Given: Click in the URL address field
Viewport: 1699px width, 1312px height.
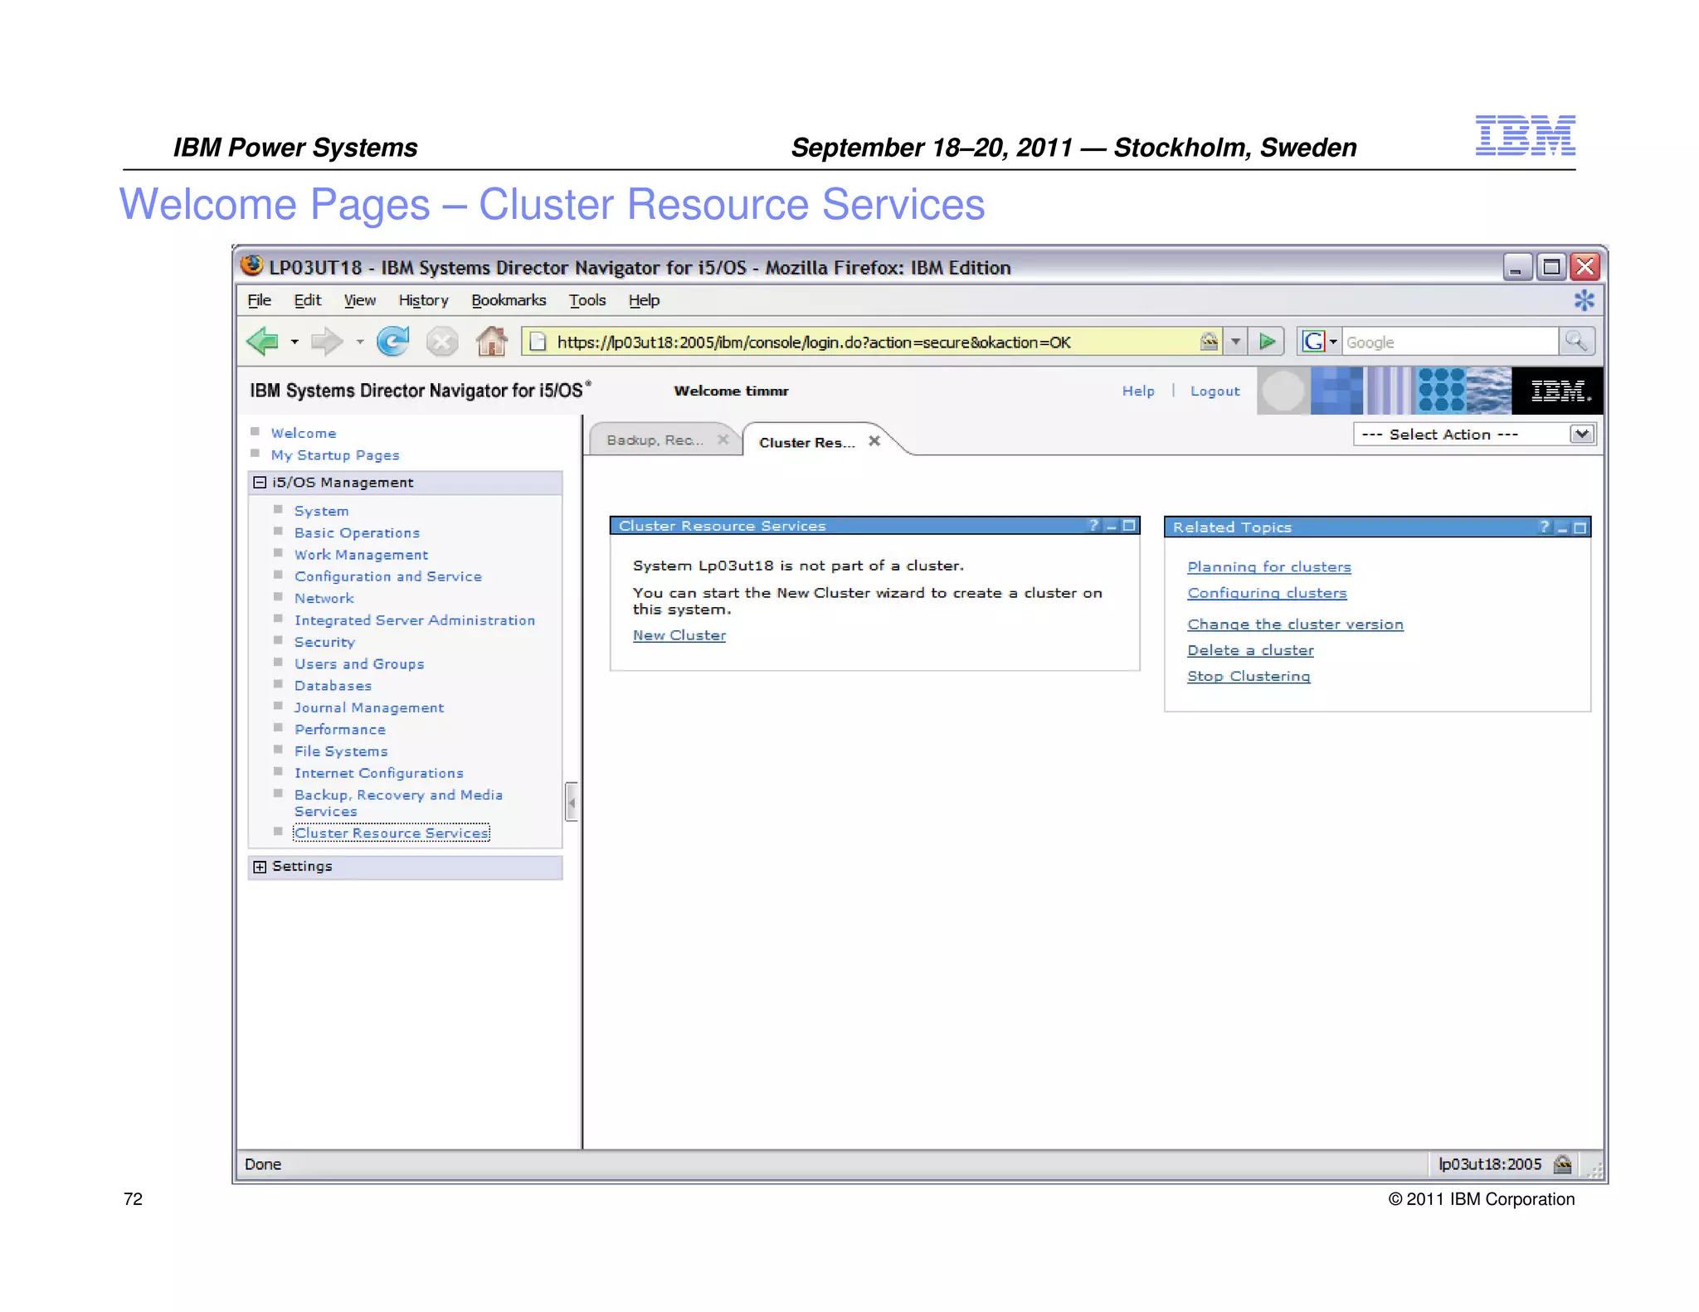Looking at the screenshot, I should tap(871, 342).
